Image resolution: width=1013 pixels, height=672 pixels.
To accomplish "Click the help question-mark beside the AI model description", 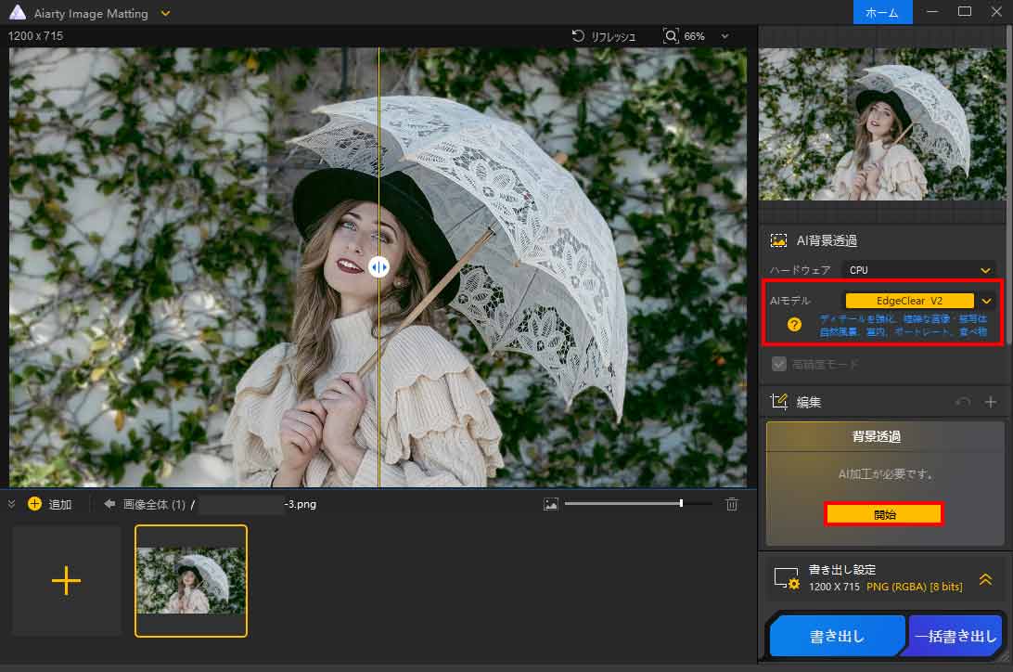I will pyautogui.click(x=794, y=325).
